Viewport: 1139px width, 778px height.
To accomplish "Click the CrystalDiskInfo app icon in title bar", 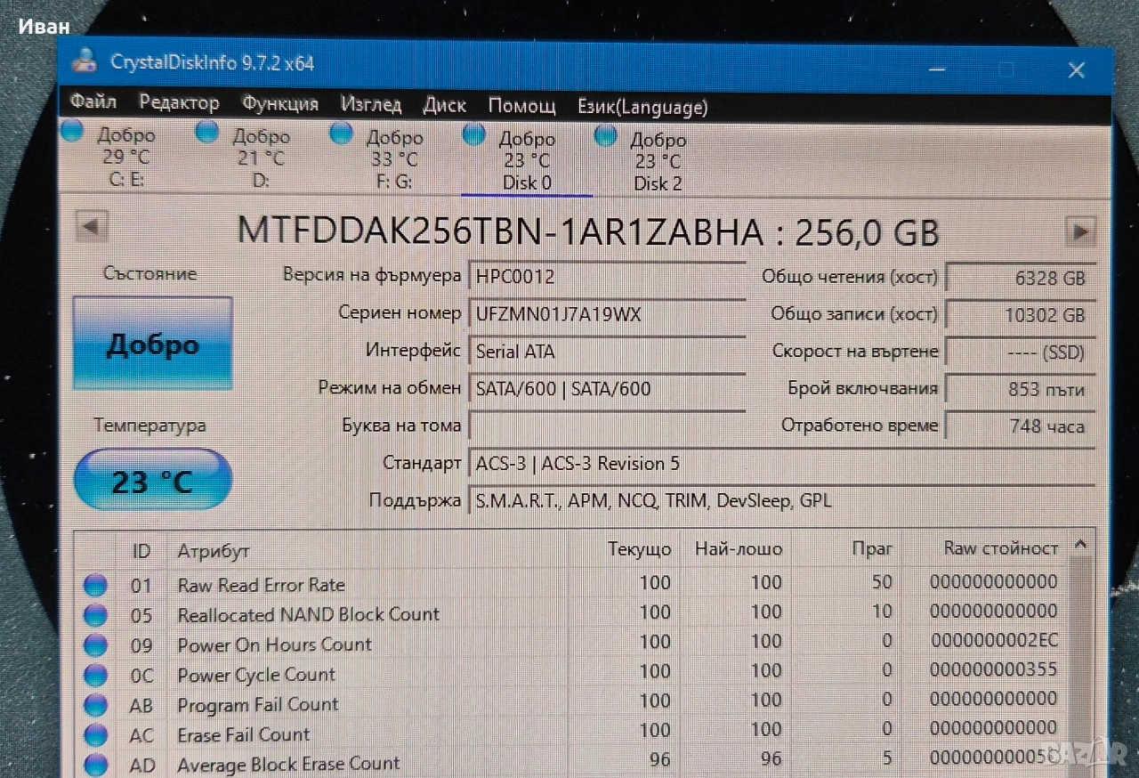I will pos(85,60).
